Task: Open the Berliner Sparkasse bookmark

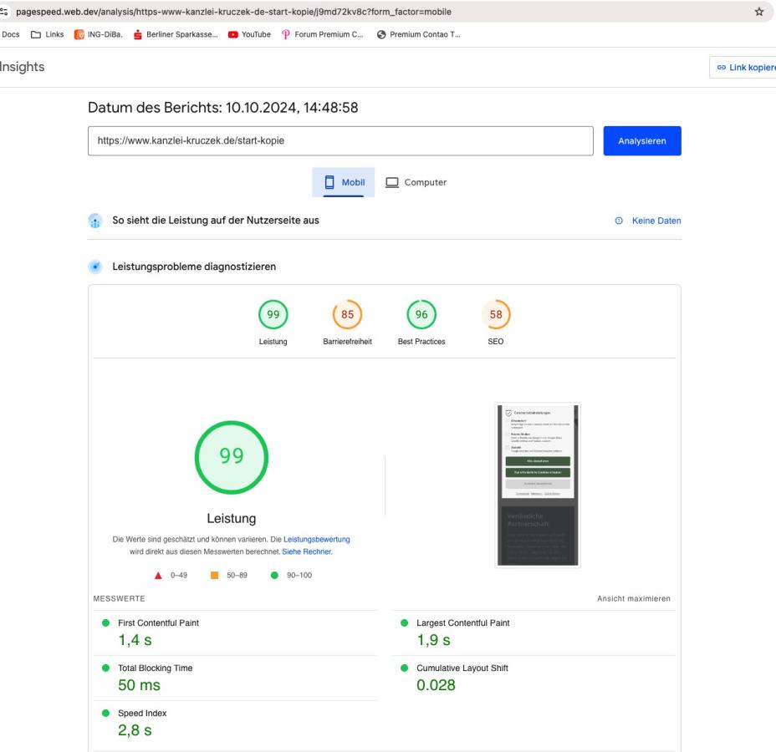Action: 181,33
